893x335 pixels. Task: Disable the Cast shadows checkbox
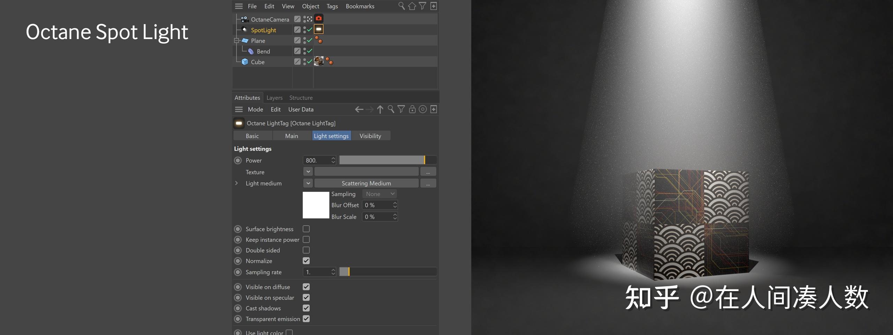point(306,308)
